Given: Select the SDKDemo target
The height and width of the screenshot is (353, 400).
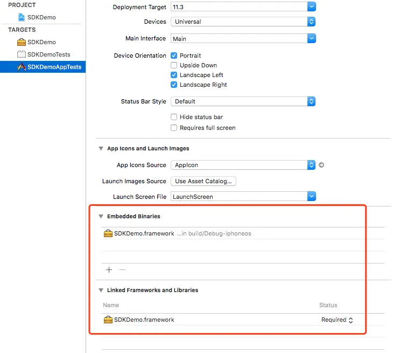Looking at the screenshot, I should pos(41,42).
